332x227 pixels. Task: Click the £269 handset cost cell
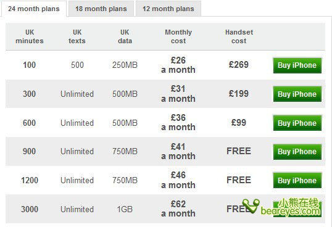click(x=239, y=65)
